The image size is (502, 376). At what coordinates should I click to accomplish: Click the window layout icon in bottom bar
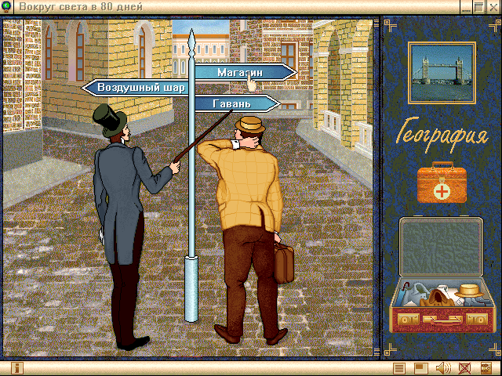(x=421, y=368)
